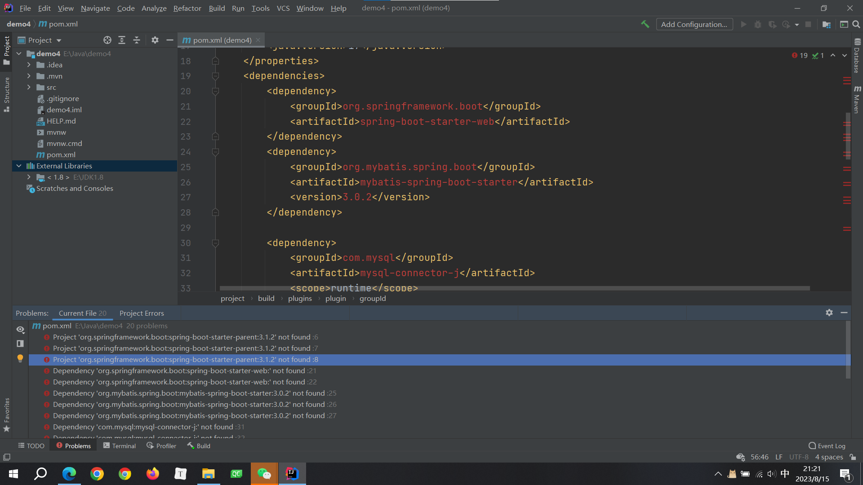Expand the .mvn folder
This screenshot has height=485, width=863.
[29, 76]
